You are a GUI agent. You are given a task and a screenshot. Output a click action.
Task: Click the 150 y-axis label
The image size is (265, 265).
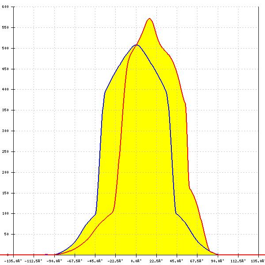pyautogui.click(x=5, y=193)
